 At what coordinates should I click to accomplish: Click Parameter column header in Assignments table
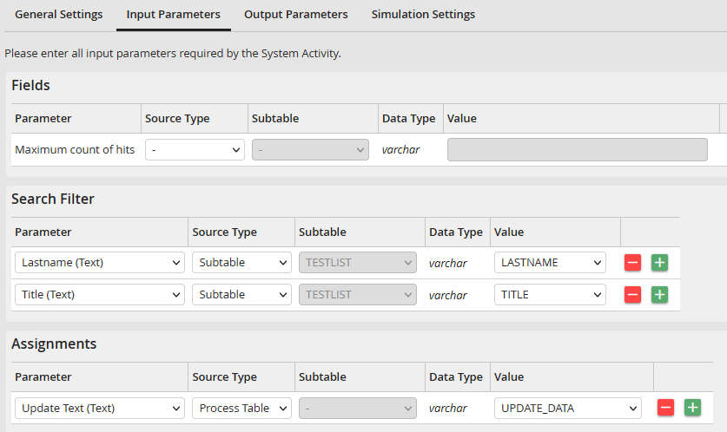pyautogui.click(x=43, y=376)
